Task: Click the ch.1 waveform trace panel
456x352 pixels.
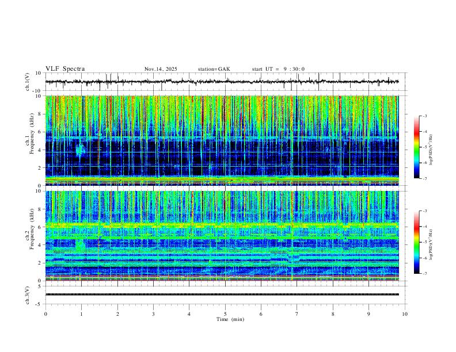Action: coord(225,82)
